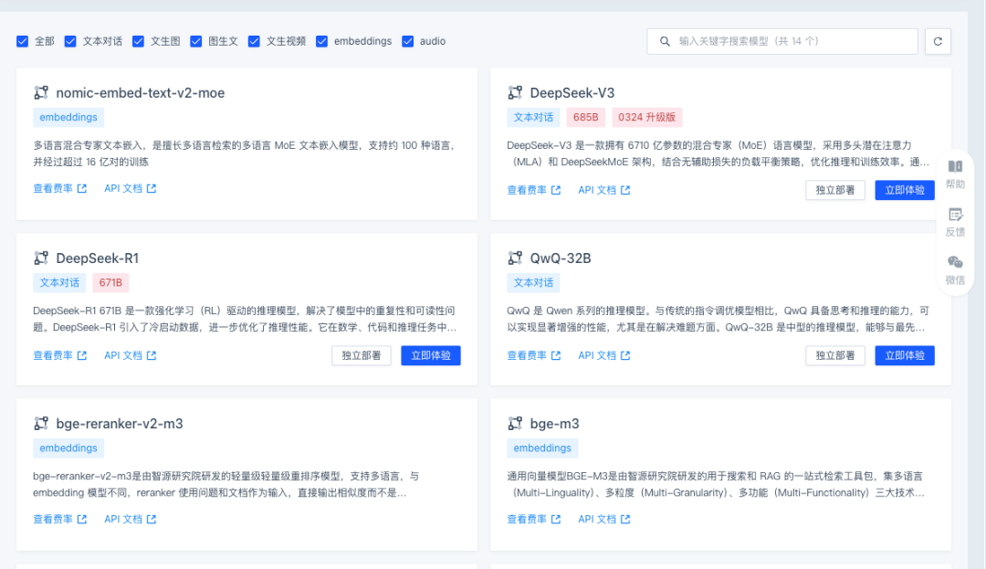Viewport: 986px width, 569px height.
Task: Click the embeddings tag on nomic-embed-text-v2-moe
Action: click(68, 118)
